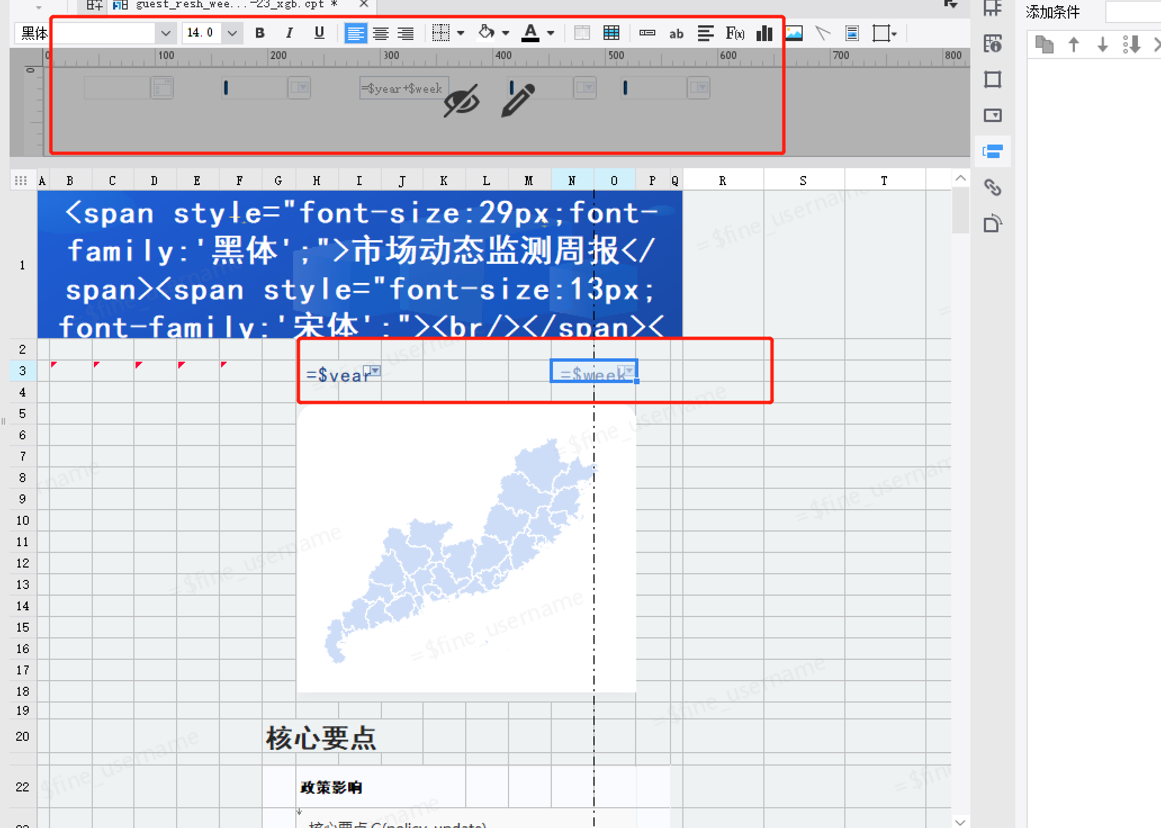Select column header N
Screen dimensions: 1161x828
pyautogui.click(x=572, y=181)
